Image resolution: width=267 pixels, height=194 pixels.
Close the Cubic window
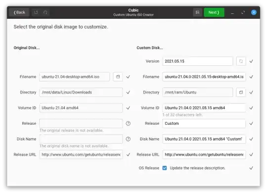click(254, 12)
